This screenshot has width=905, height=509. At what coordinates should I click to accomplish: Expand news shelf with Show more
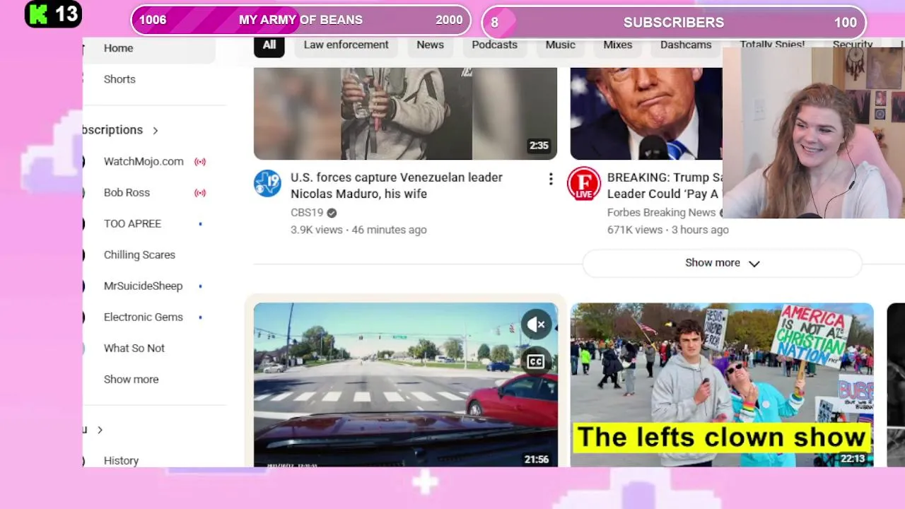pos(722,263)
